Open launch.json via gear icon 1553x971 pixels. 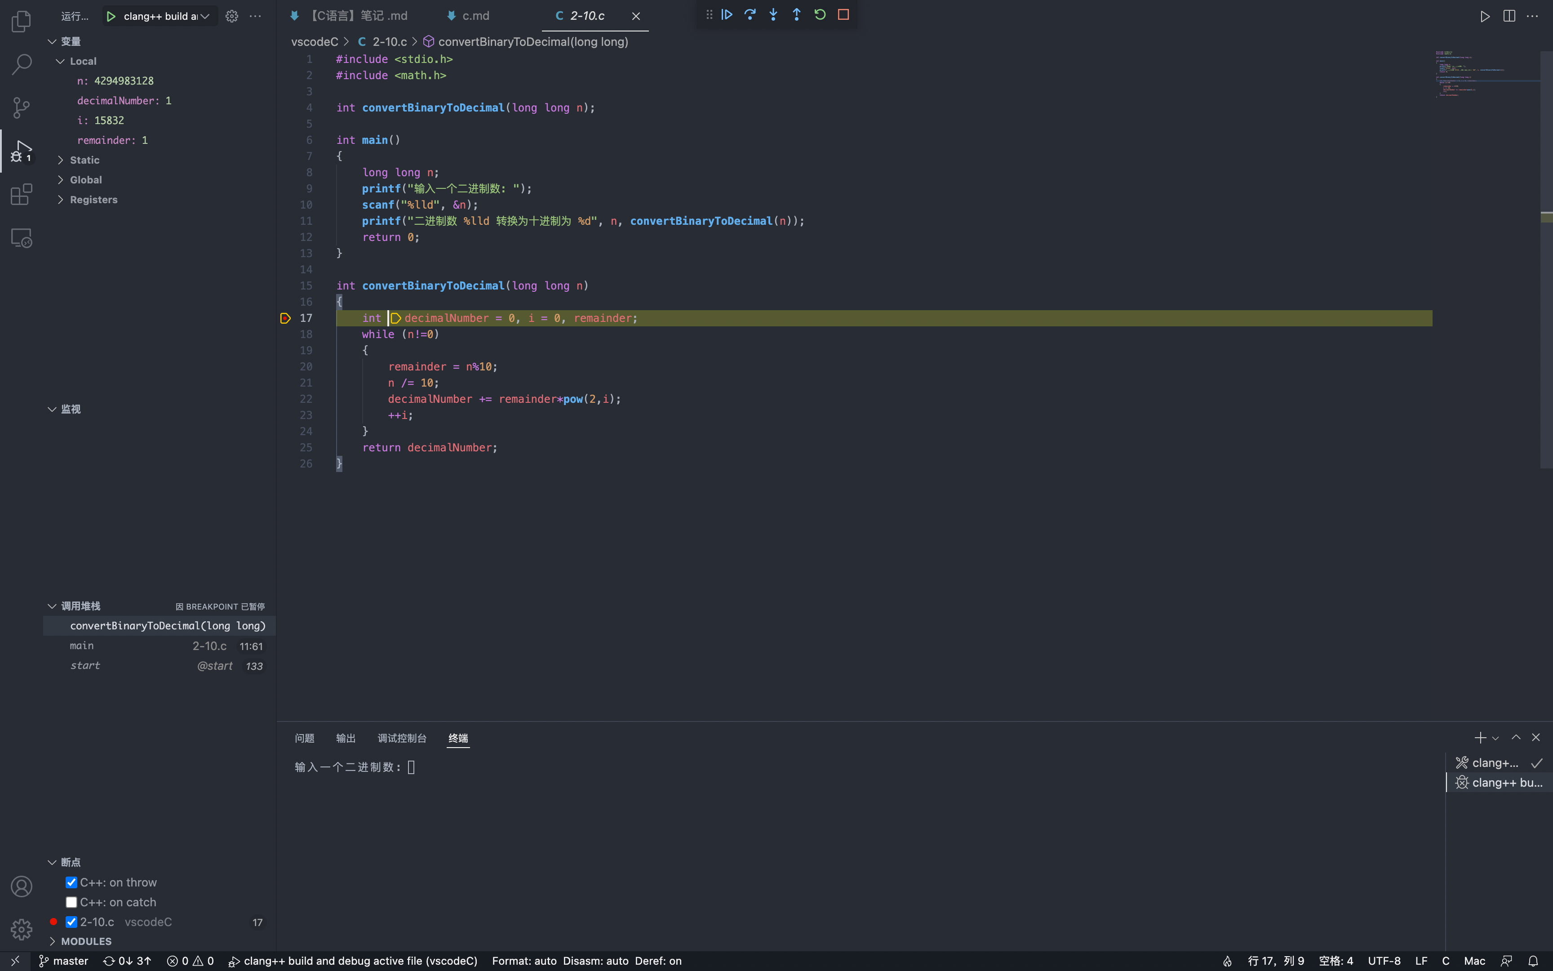232,16
